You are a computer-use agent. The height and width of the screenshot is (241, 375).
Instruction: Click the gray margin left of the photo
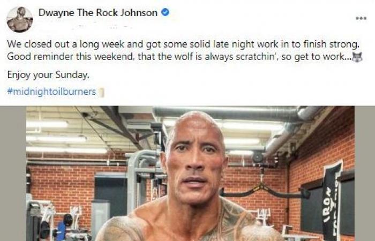pyautogui.click(x=13, y=174)
